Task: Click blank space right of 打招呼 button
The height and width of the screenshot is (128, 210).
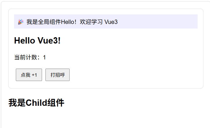Action: pyautogui.click(x=134, y=75)
